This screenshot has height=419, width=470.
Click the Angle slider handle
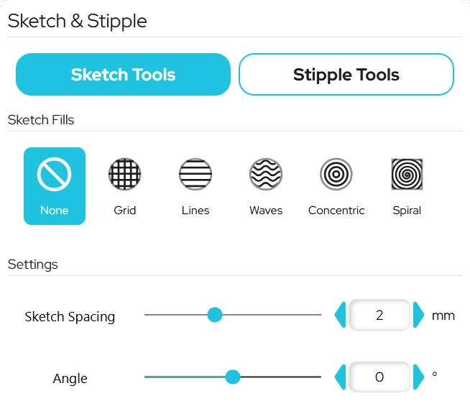tap(232, 377)
